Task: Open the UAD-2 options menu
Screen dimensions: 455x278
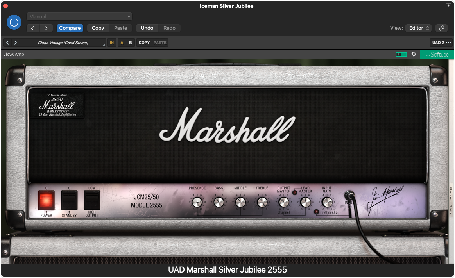Action: point(441,43)
